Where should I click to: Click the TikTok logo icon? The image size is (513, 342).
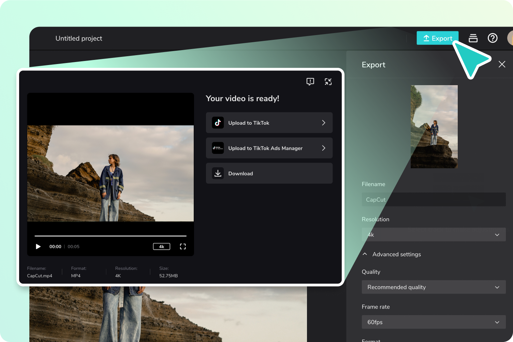[x=218, y=123]
